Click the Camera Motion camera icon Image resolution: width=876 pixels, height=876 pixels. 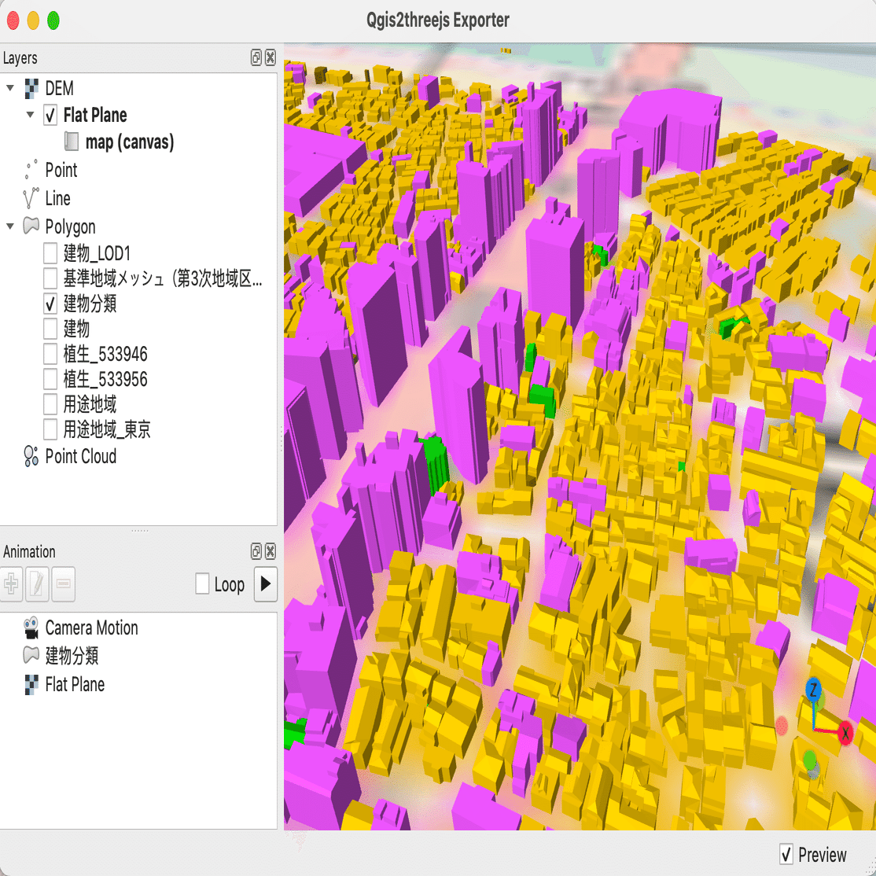[x=31, y=628]
